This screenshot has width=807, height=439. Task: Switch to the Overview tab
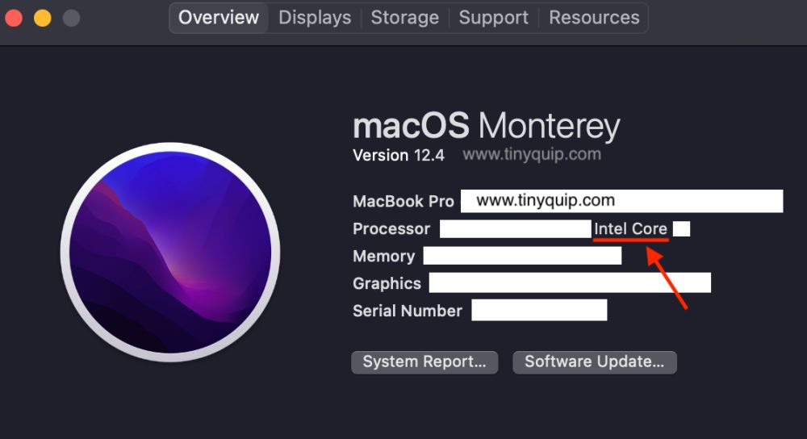219,18
